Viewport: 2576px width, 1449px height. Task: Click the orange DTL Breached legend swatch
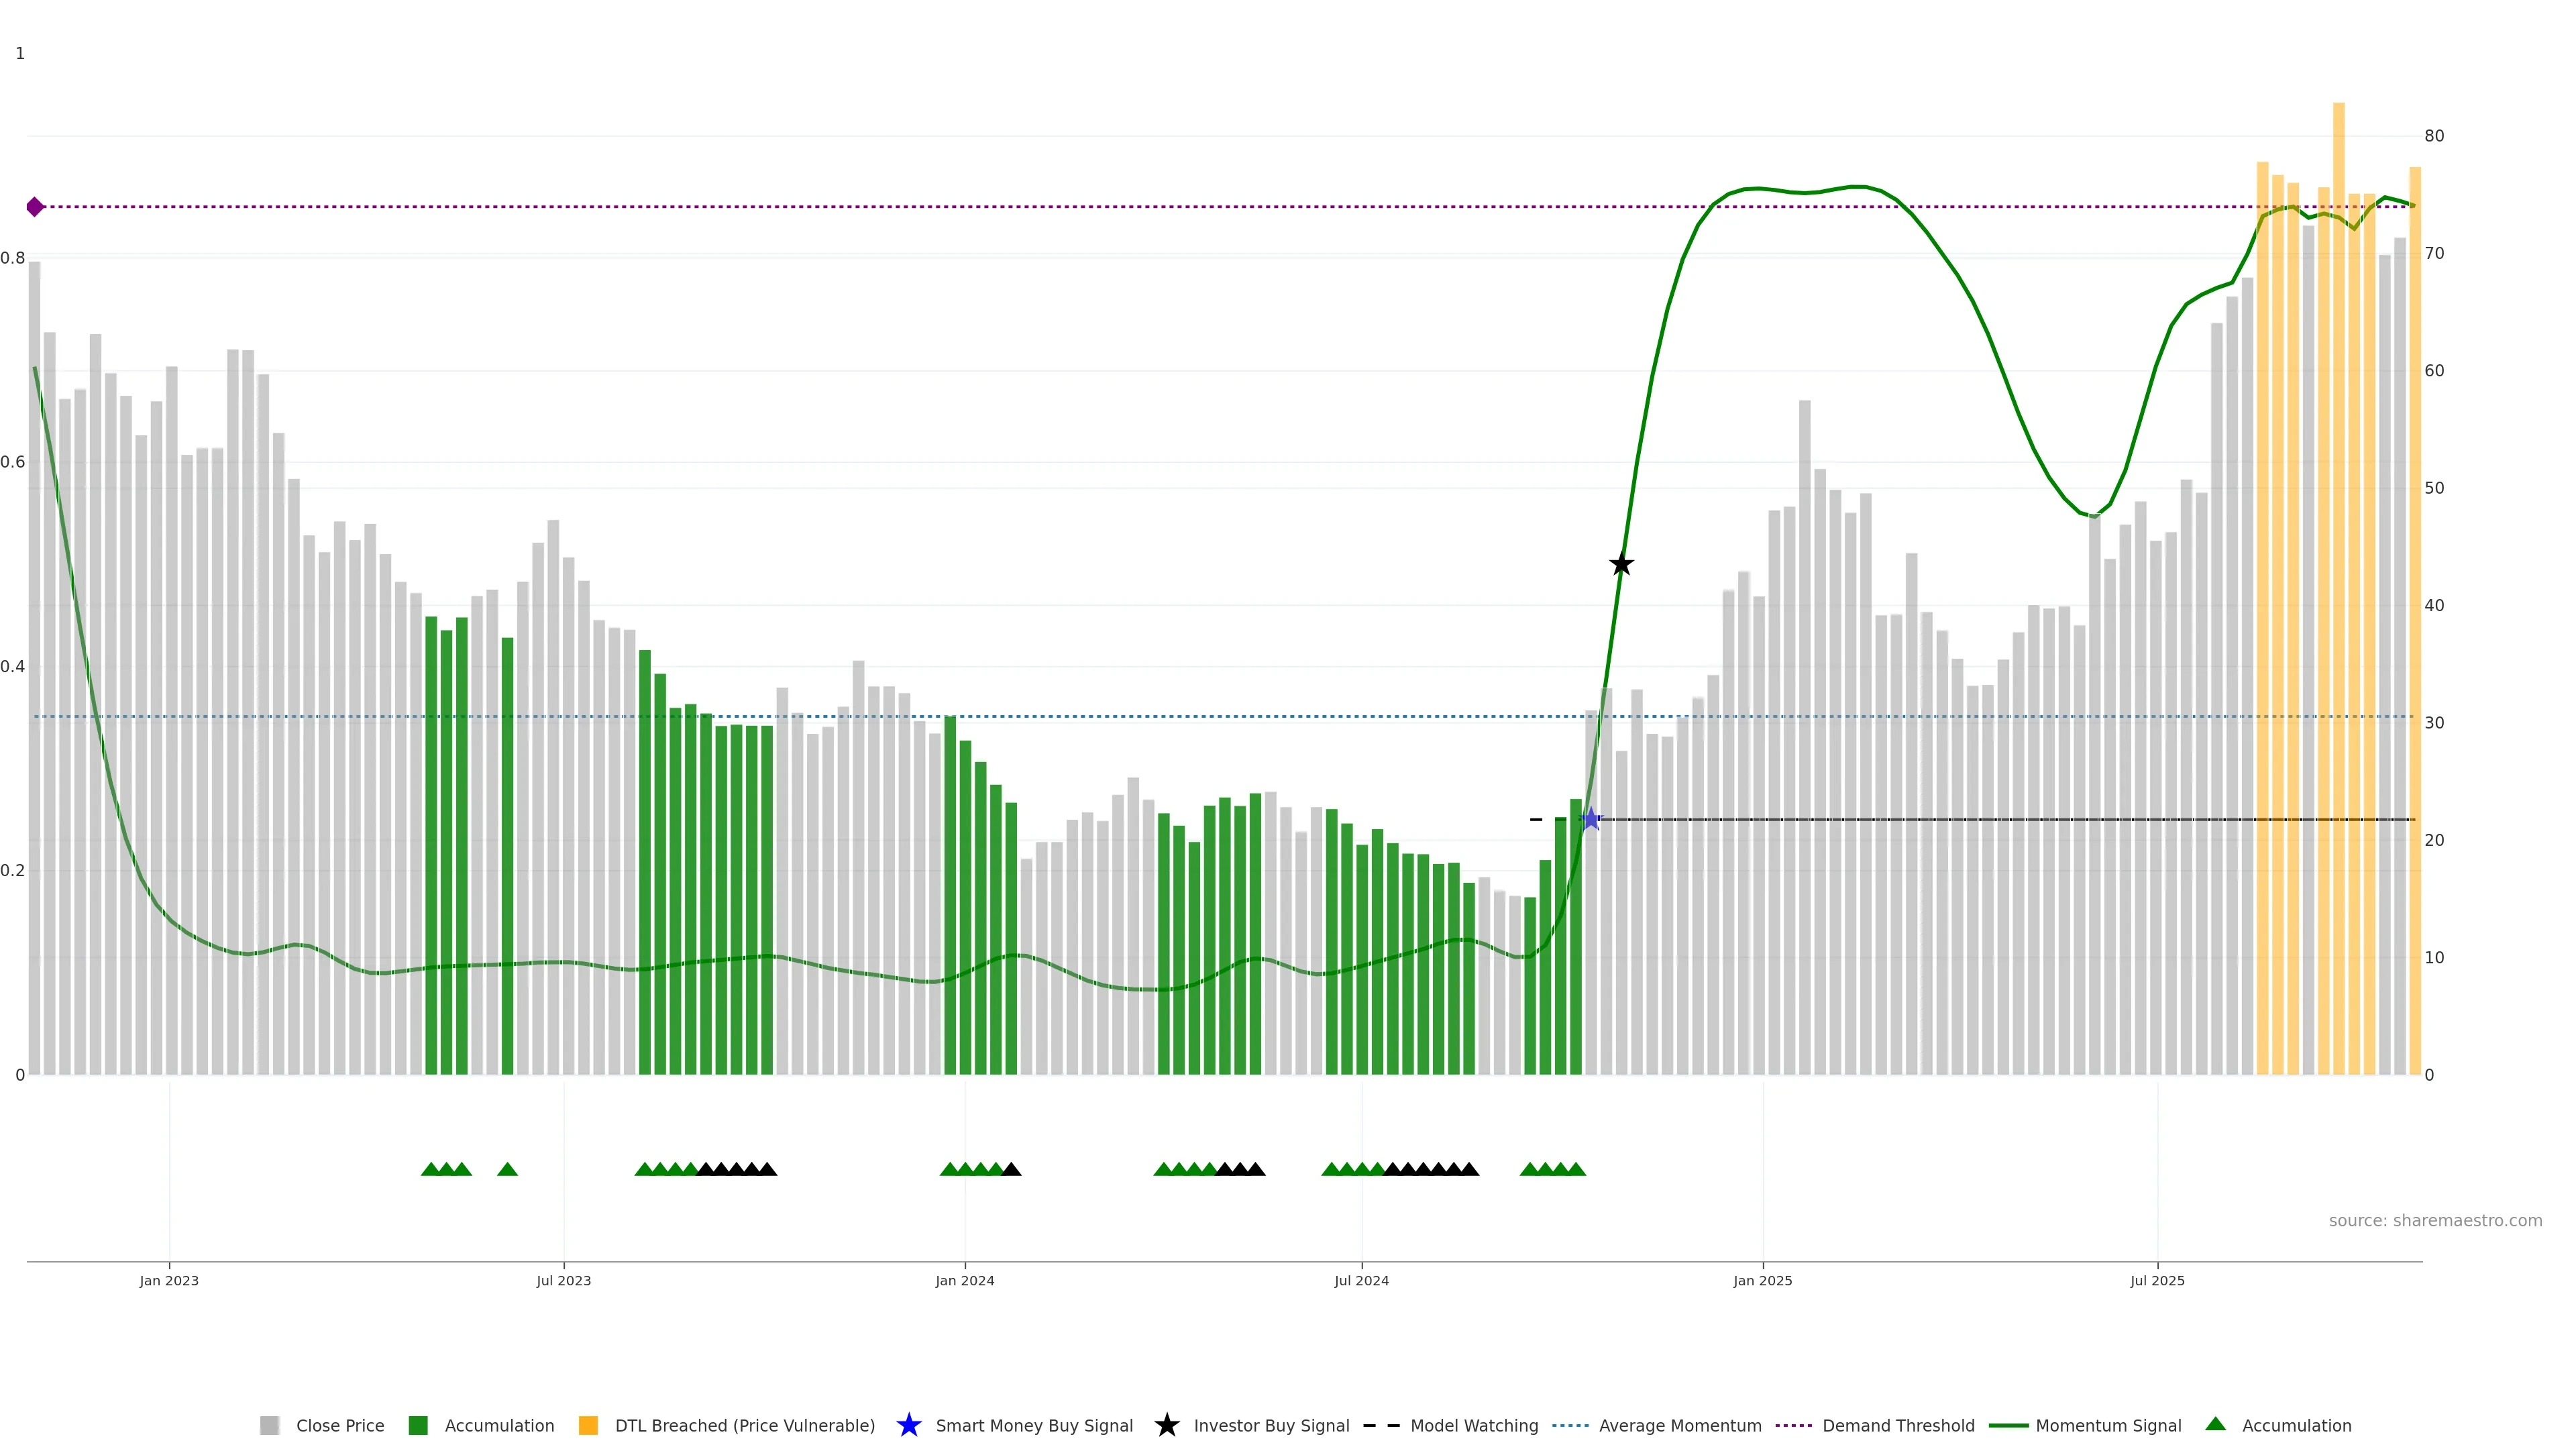click(588, 1425)
